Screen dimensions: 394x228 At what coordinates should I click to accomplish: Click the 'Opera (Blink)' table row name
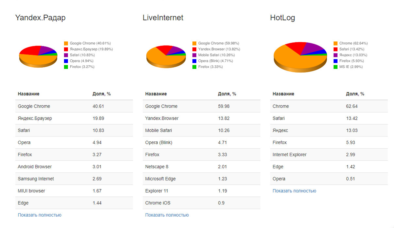pyautogui.click(x=159, y=143)
